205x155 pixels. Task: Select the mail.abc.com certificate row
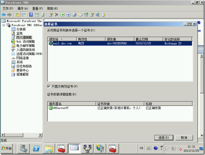pyautogui.click(x=120, y=43)
